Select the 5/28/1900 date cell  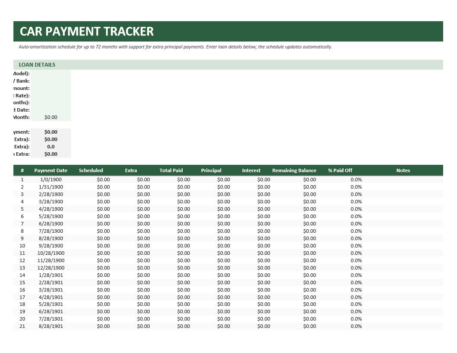point(51,216)
